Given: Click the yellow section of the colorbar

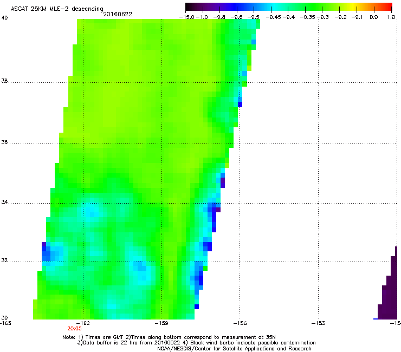Looking at the screenshot, I should (354, 6).
